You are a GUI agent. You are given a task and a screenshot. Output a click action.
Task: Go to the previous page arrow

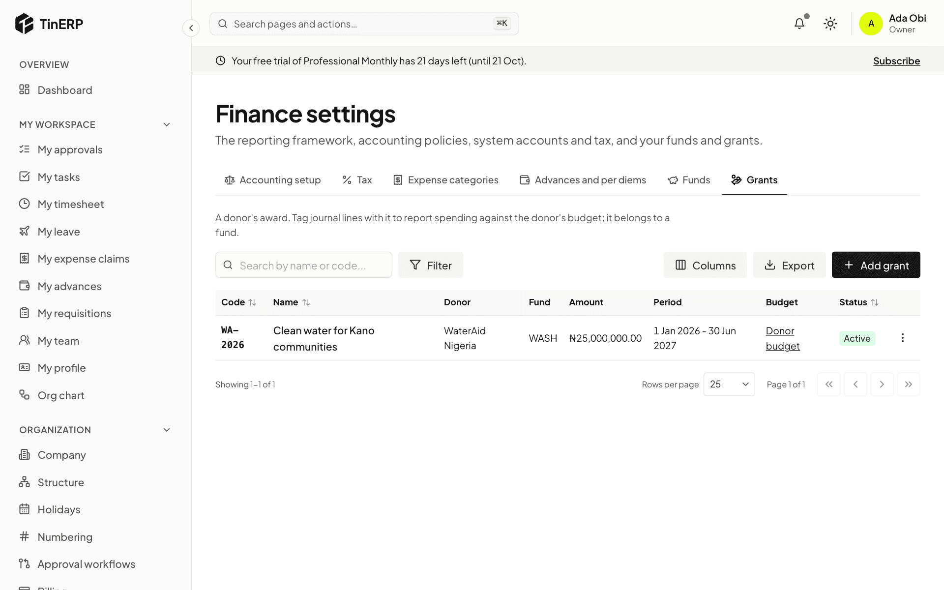click(855, 384)
